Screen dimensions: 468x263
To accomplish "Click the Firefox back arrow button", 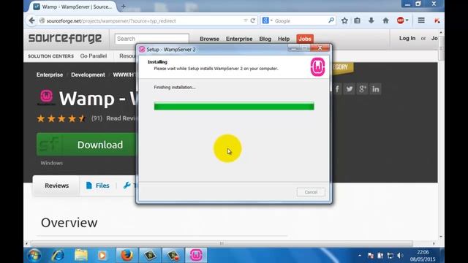I will coord(32,20).
